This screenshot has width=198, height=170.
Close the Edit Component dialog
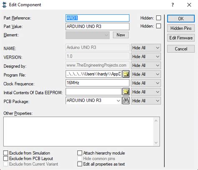pos(189,5)
